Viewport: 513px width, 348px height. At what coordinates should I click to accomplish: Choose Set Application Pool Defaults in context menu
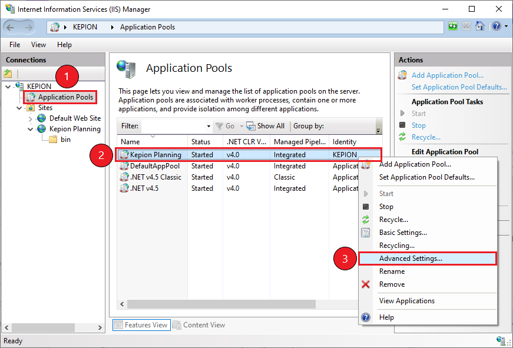428,177
